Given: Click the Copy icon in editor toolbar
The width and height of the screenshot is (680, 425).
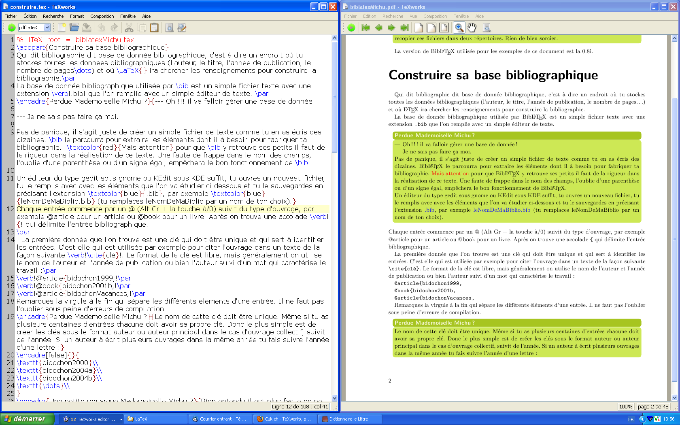Looking at the screenshot, I should pos(142,28).
